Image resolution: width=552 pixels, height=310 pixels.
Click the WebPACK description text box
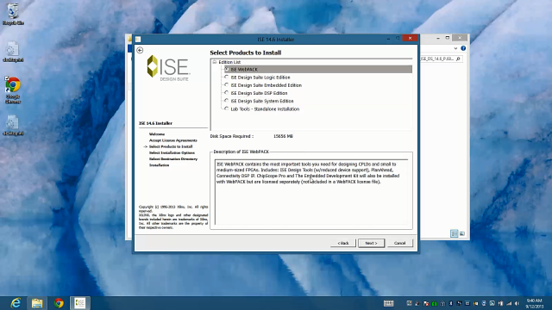point(311,191)
